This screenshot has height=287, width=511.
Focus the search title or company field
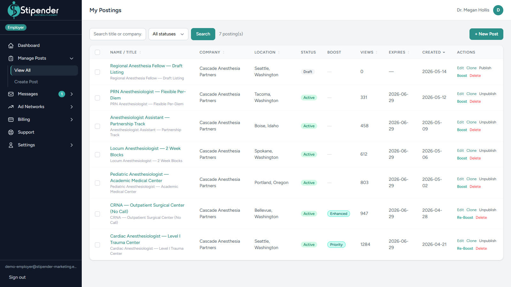(x=118, y=34)
